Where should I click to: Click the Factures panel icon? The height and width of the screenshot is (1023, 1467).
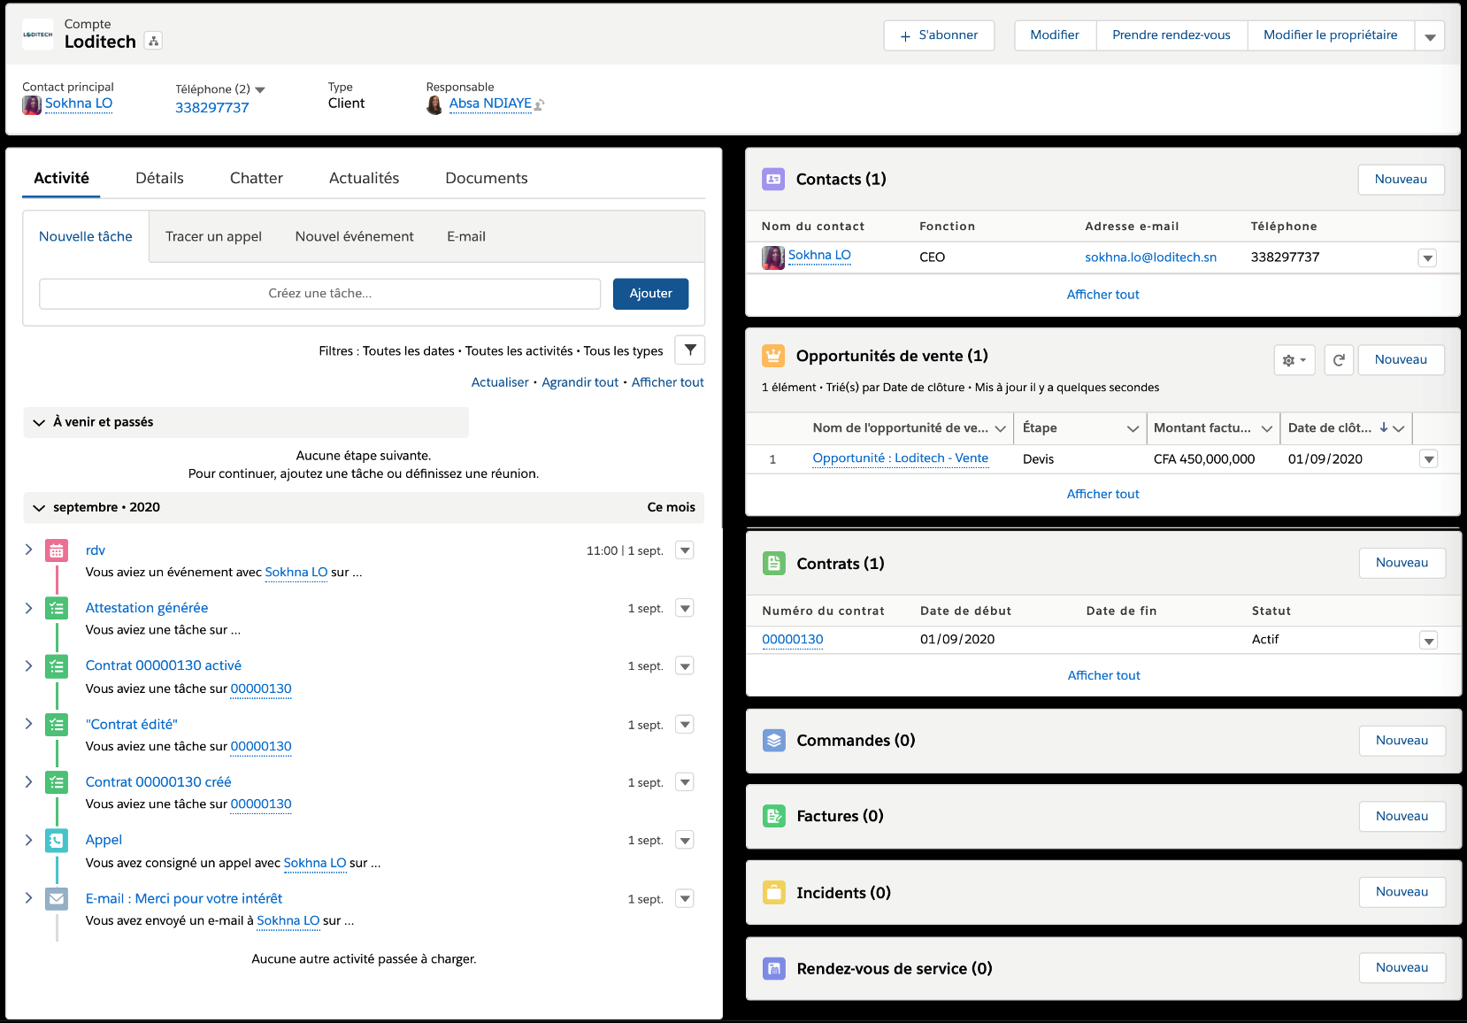pyautogui.click(x=774, y=816)
